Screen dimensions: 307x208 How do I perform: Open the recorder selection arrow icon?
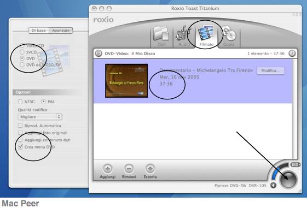[273, 185]
